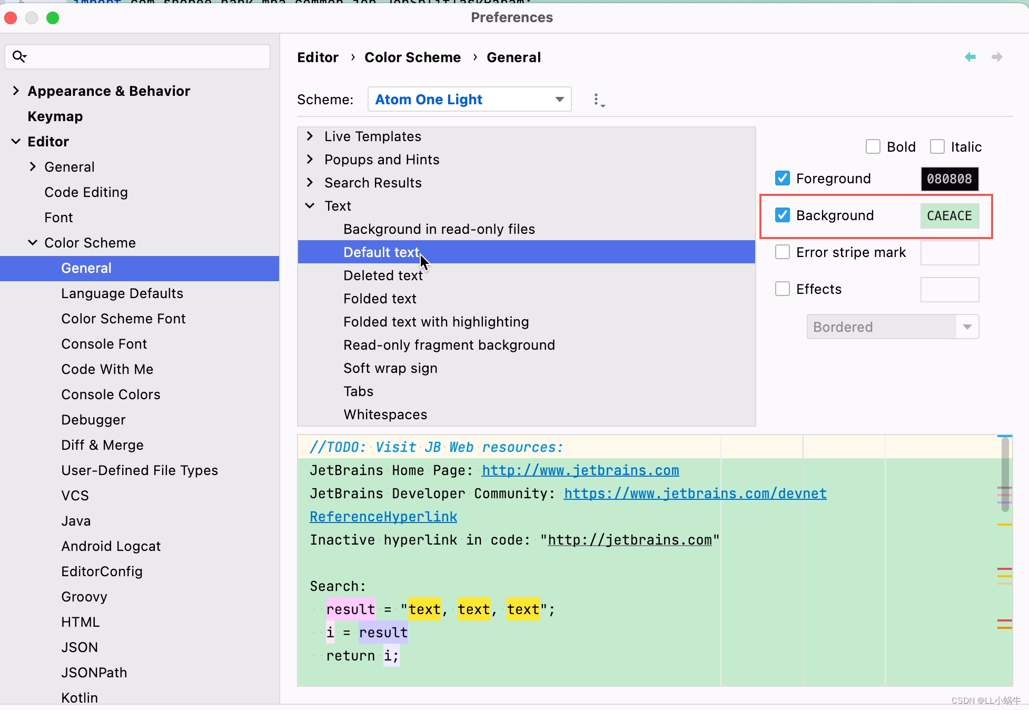This screenshot has height=710, width=1029.
Task: Enable the Bold checkbox
Action: pos(873,147)
